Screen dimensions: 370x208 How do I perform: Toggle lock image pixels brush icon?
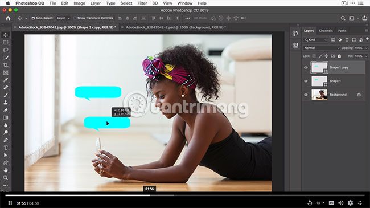pyautogui.click(x=320, y=56)
